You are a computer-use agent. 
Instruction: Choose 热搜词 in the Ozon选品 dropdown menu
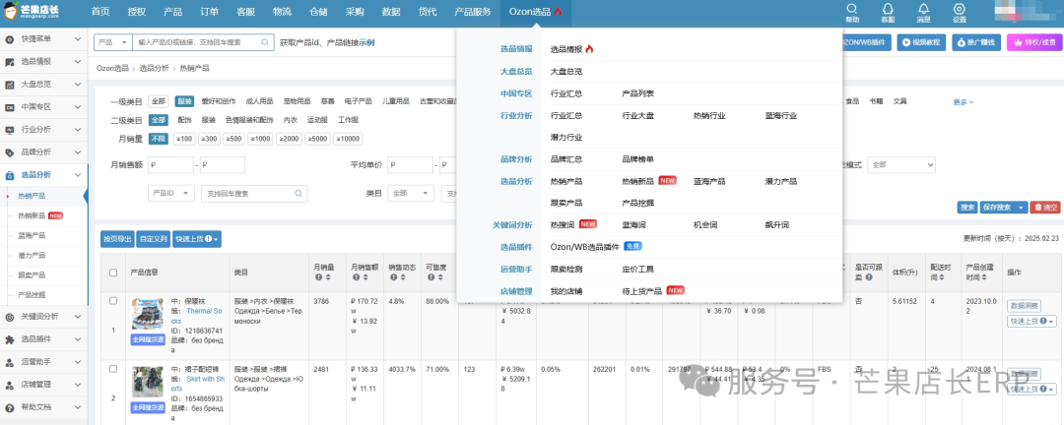click(563, 224)
